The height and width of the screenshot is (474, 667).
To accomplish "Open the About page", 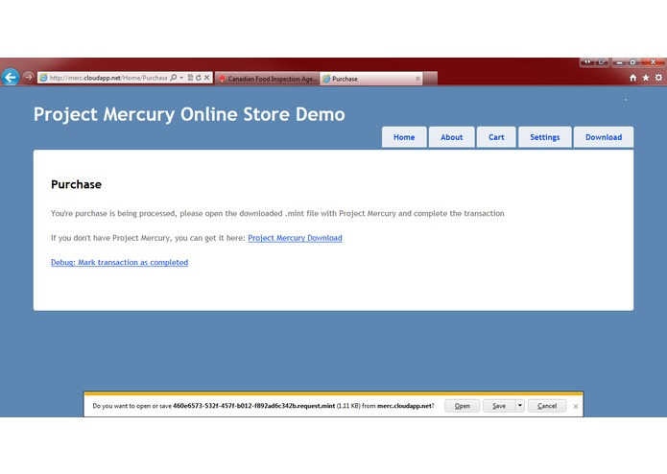I will tap(451, 137).
